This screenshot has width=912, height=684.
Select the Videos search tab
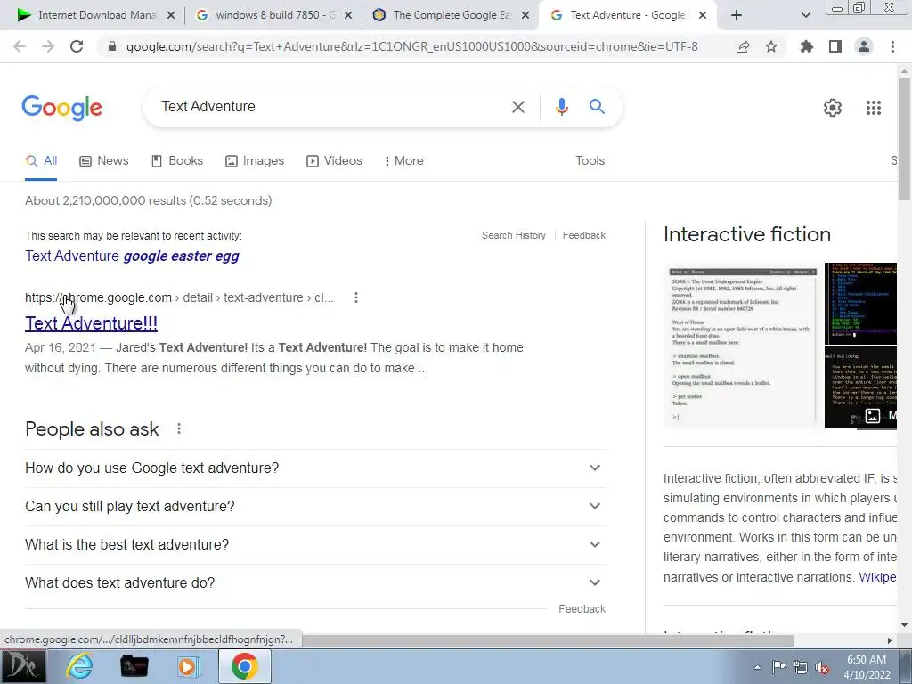click(335, 161)
